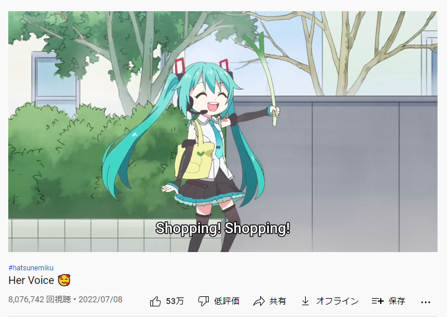Click the 8,076,742 回視聴 view count
This screenshot has width=447, height=317.
[40, 299]
